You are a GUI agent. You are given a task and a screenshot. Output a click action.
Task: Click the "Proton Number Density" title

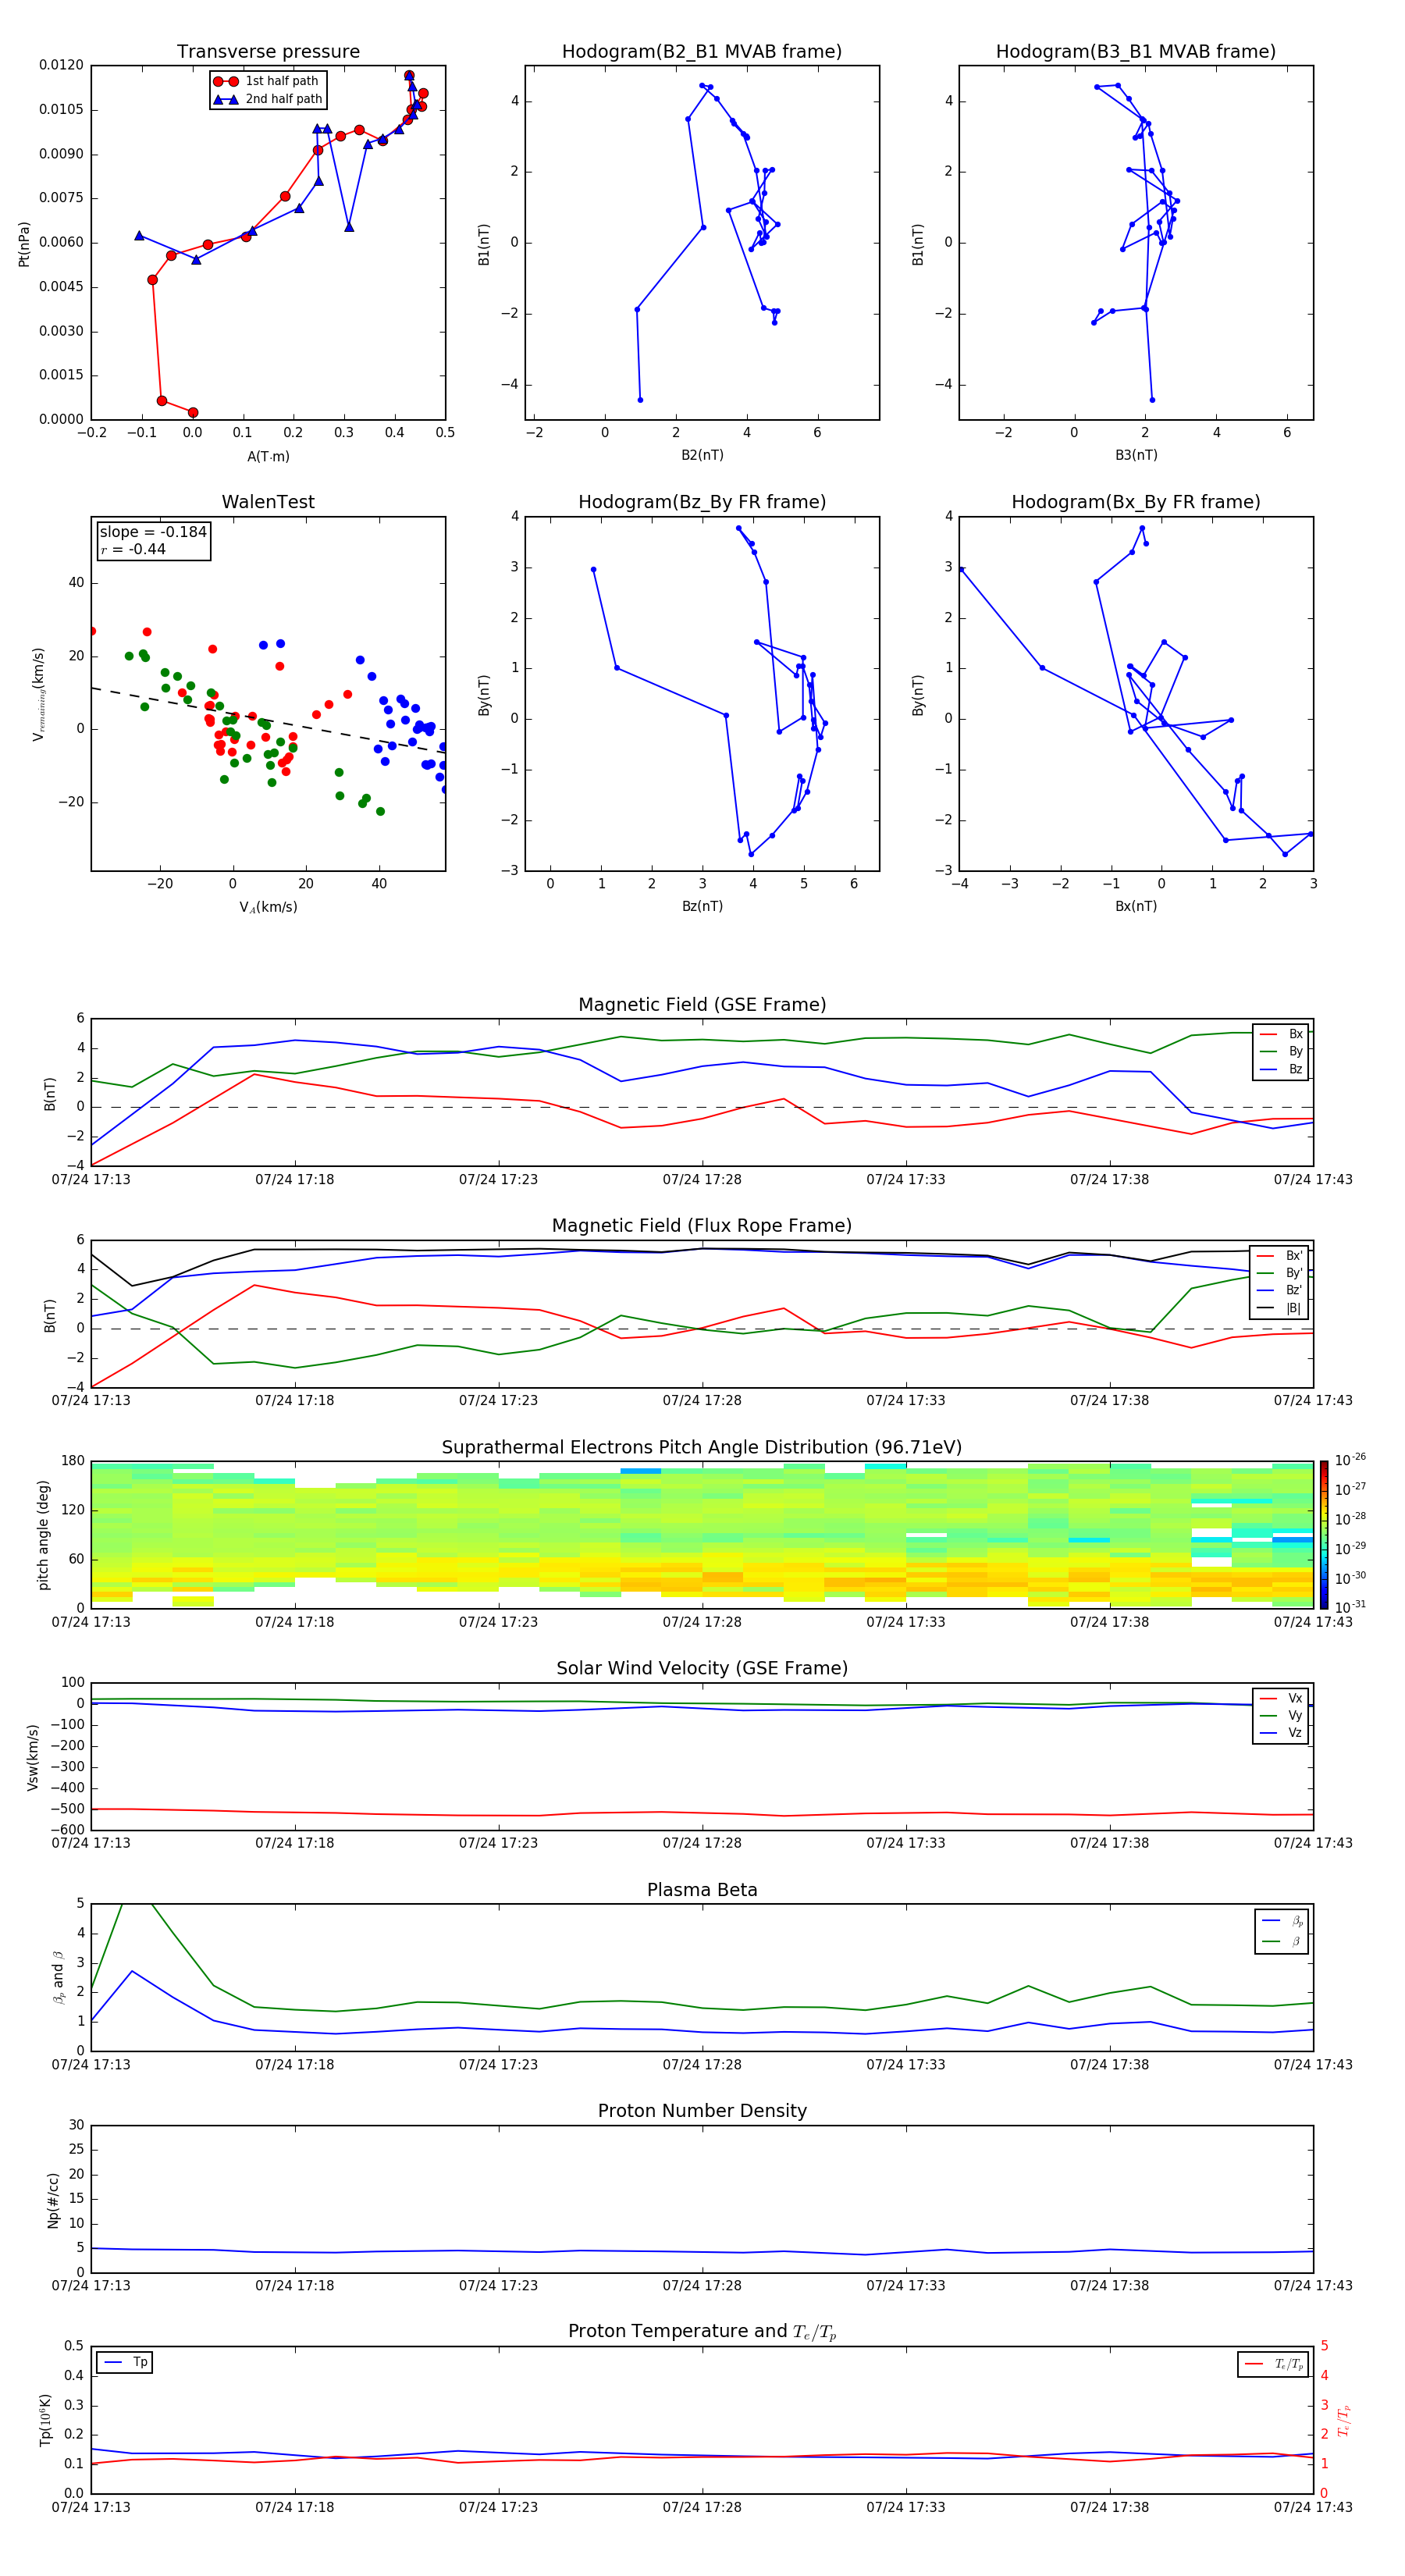[x=702, y=2111]
